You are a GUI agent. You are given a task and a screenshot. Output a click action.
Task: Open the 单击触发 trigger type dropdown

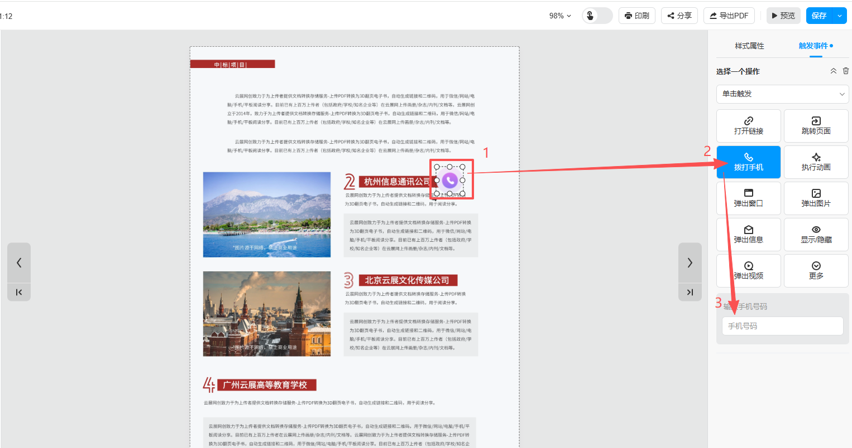click(x=782, y=94)
